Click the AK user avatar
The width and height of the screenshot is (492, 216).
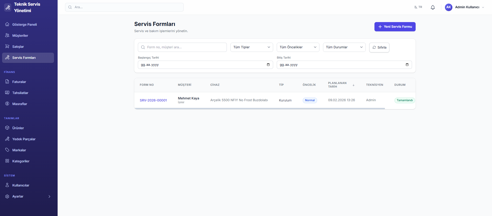pos(449,7)
